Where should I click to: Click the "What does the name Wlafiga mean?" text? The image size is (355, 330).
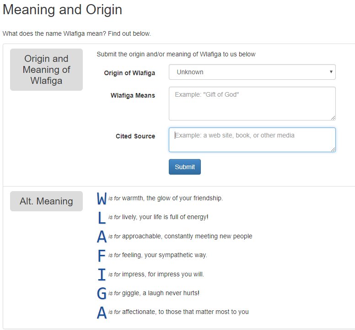tap(77, 33)
